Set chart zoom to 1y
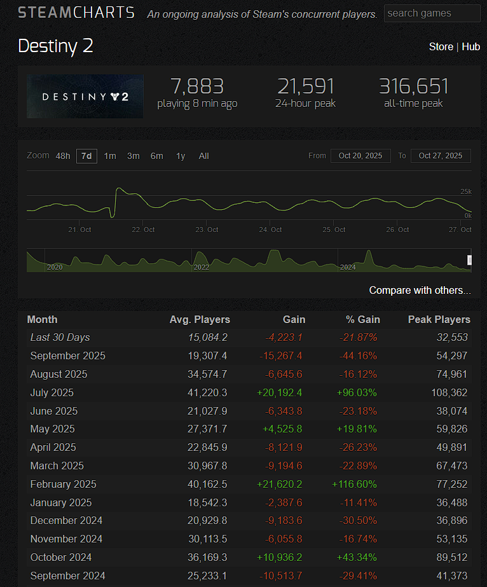 coord(181,156)
